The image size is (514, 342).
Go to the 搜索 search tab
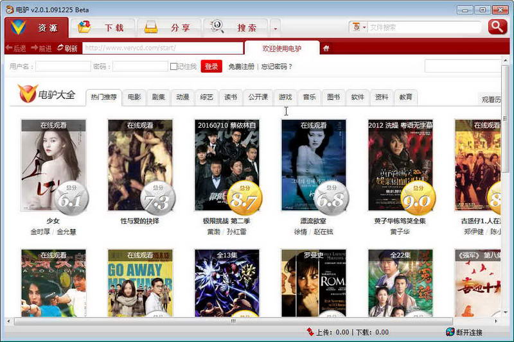[235, 28]
